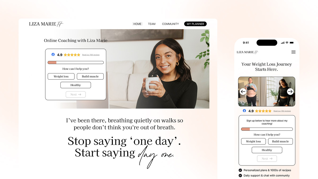
Task: Select Build muscle option in desktop form
Action: [x=90, y=76]
